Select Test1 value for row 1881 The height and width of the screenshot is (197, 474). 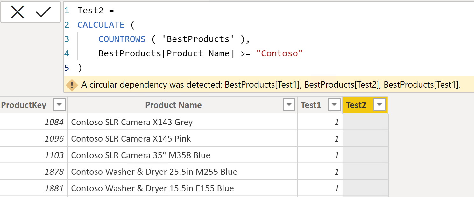(320, 188)
